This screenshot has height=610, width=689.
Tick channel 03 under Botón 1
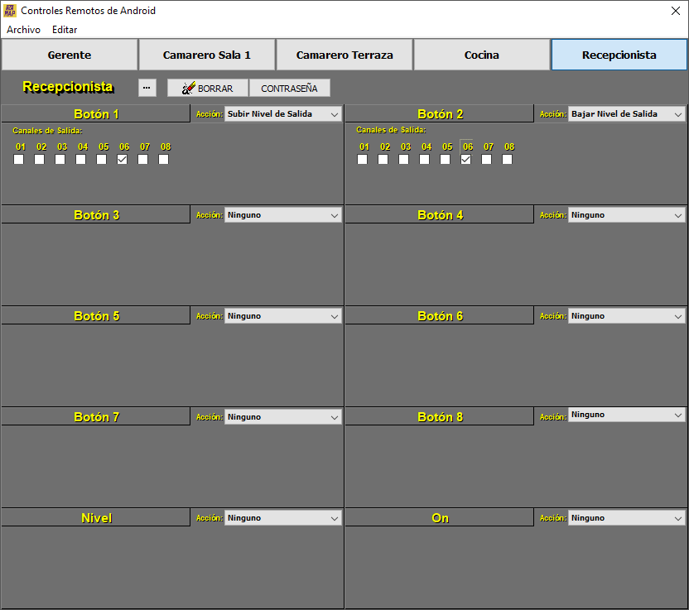pos(60,160)
